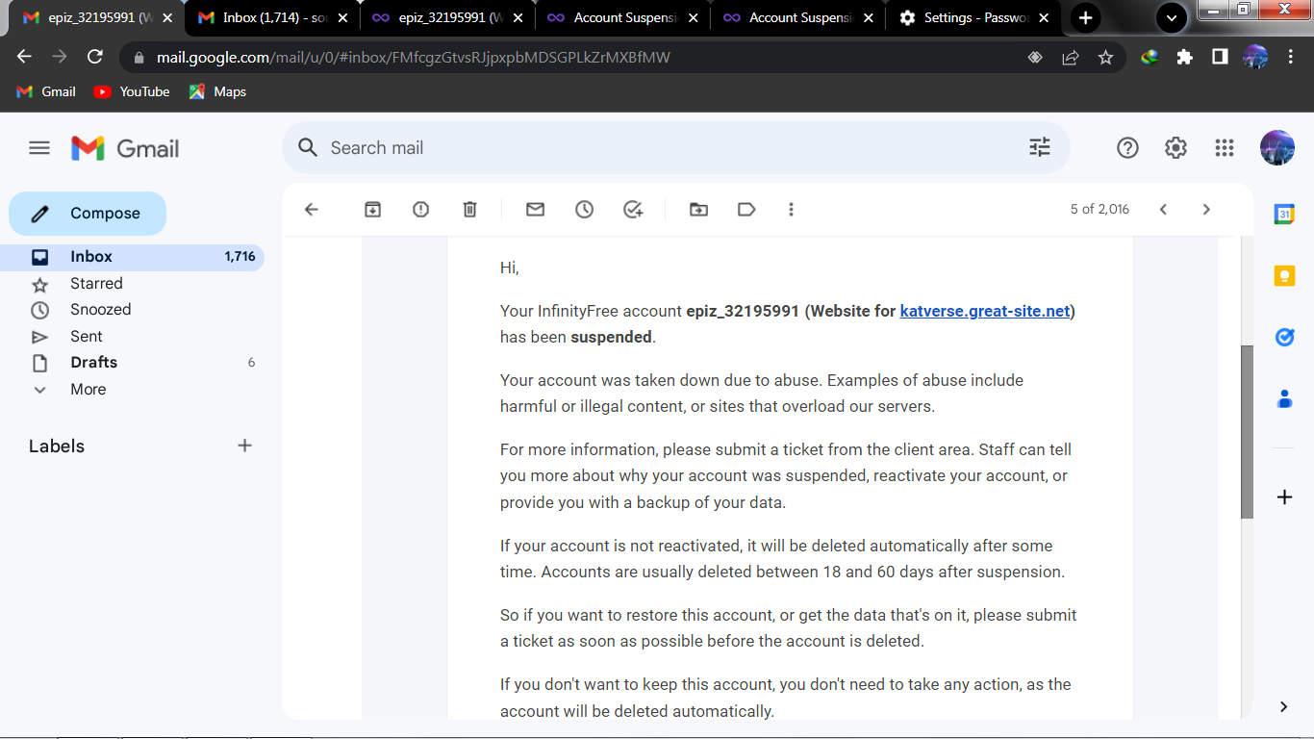Screen dimensions: 1314x739
Task: Mark the email as unread
Action: [536, 210]
